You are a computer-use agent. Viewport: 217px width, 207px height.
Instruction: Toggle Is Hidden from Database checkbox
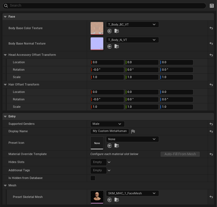click(x=93, y=178)
